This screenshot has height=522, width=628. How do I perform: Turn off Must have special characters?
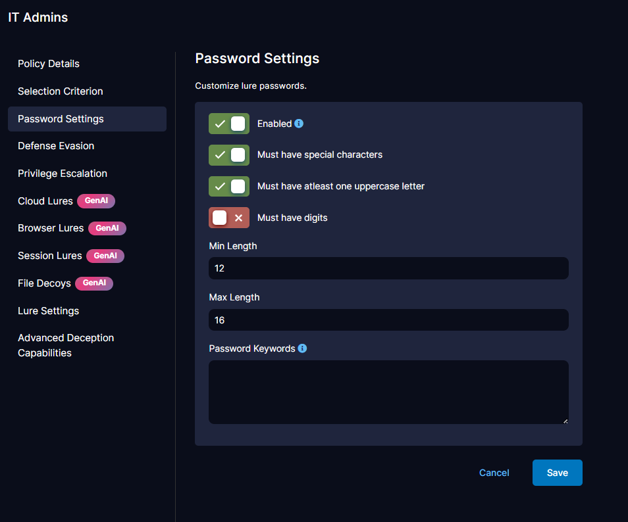(x=228, y=155)
